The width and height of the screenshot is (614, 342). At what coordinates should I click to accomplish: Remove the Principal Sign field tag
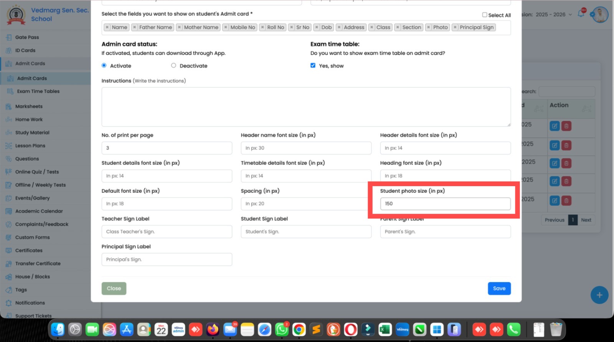pos(455,27)
